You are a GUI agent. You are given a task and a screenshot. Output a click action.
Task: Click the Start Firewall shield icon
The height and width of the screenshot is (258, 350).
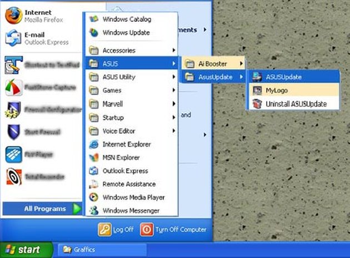13,132
